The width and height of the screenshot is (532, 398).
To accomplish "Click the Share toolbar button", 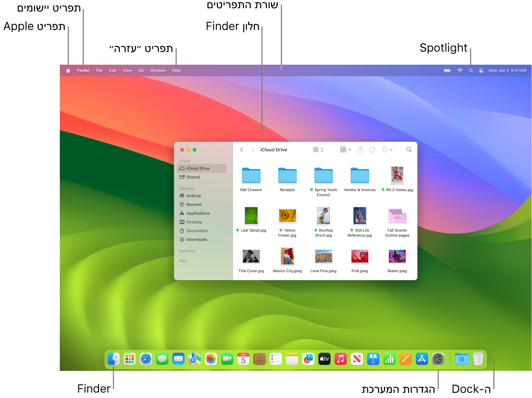I will 360,150.
